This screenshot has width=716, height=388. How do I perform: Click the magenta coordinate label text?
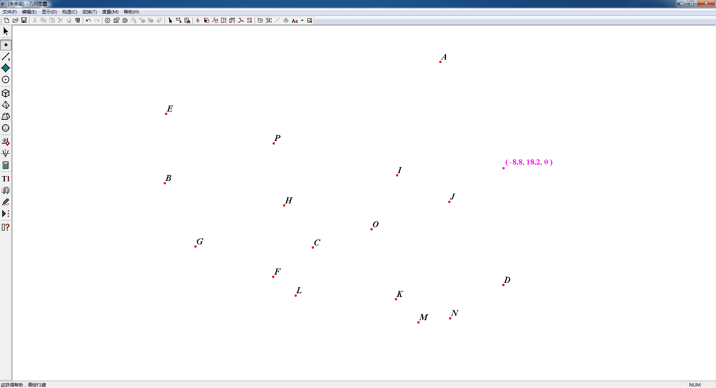[x=529, y=162]
